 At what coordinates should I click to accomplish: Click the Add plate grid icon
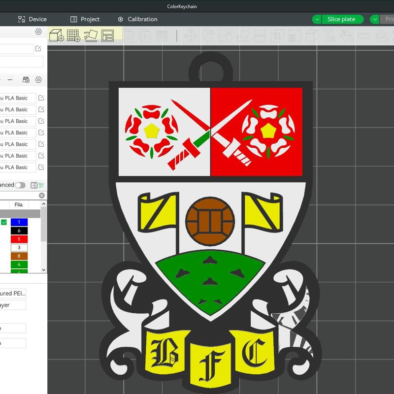pyautogui.click(x=73, y=35)
